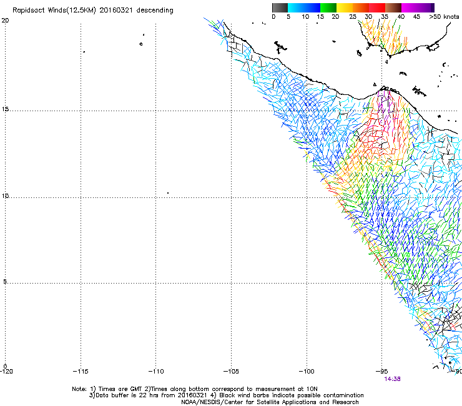Image resolution: width=462 pixels, height=406 pixels.
Task: Click the '-115' longitude axis label
Action: (x=81, y=372)
